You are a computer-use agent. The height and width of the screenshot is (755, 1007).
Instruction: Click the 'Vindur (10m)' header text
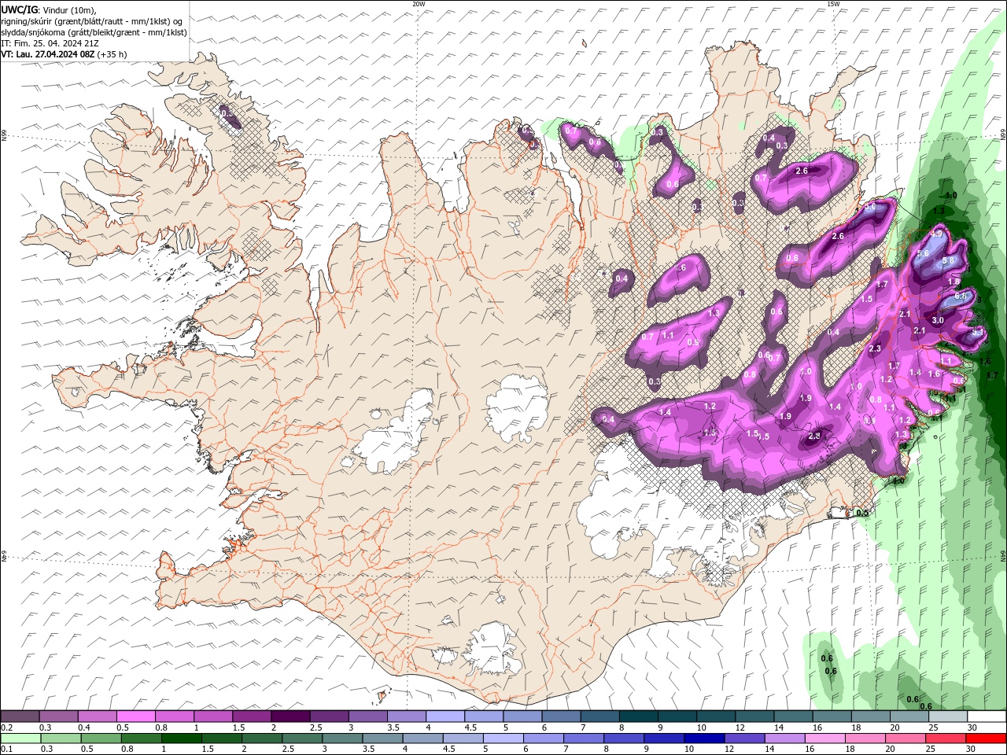pos(69,9)
